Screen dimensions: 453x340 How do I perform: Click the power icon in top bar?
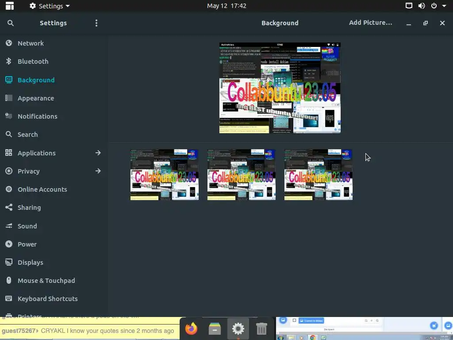434,6
